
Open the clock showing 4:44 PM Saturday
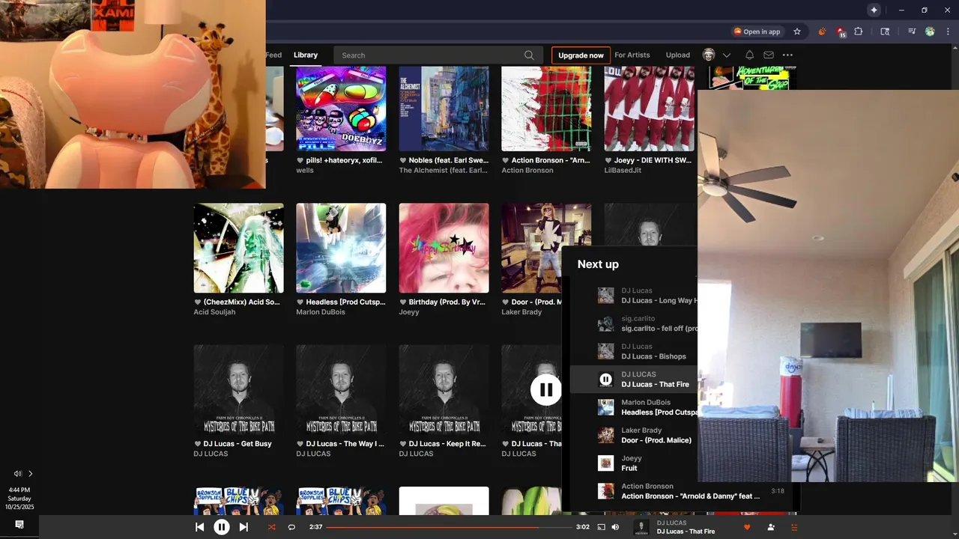point(19,499)
